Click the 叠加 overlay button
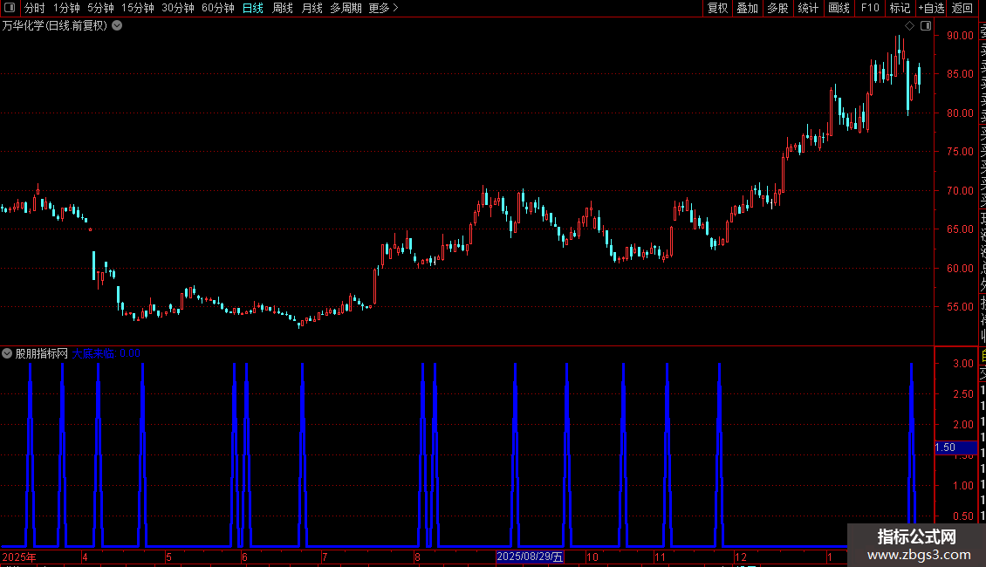The height and width of the screenshot is (567, 986). [748, 8]
